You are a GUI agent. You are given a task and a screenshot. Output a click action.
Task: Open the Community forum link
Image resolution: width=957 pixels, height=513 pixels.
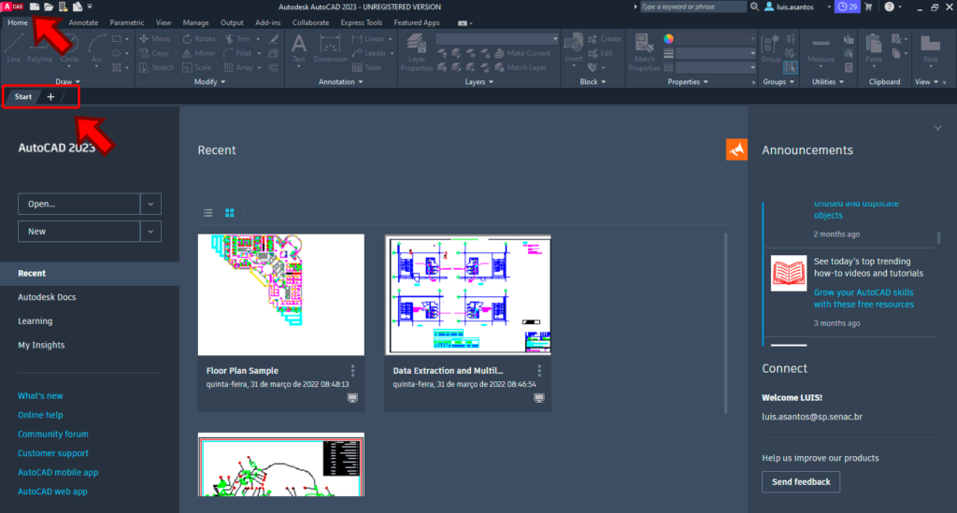(53, 435)
